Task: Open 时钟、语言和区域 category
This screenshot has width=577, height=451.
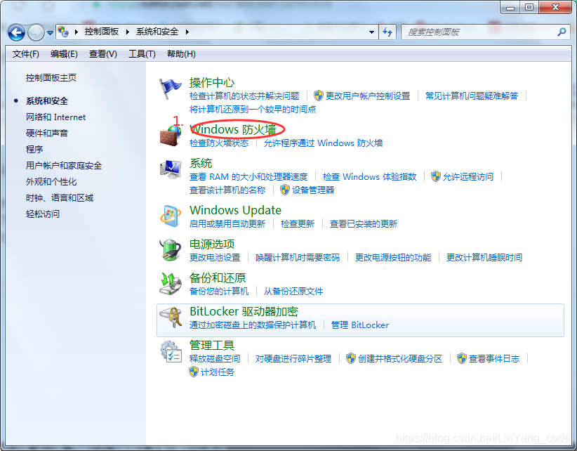Action: click(x=60, y=197)
